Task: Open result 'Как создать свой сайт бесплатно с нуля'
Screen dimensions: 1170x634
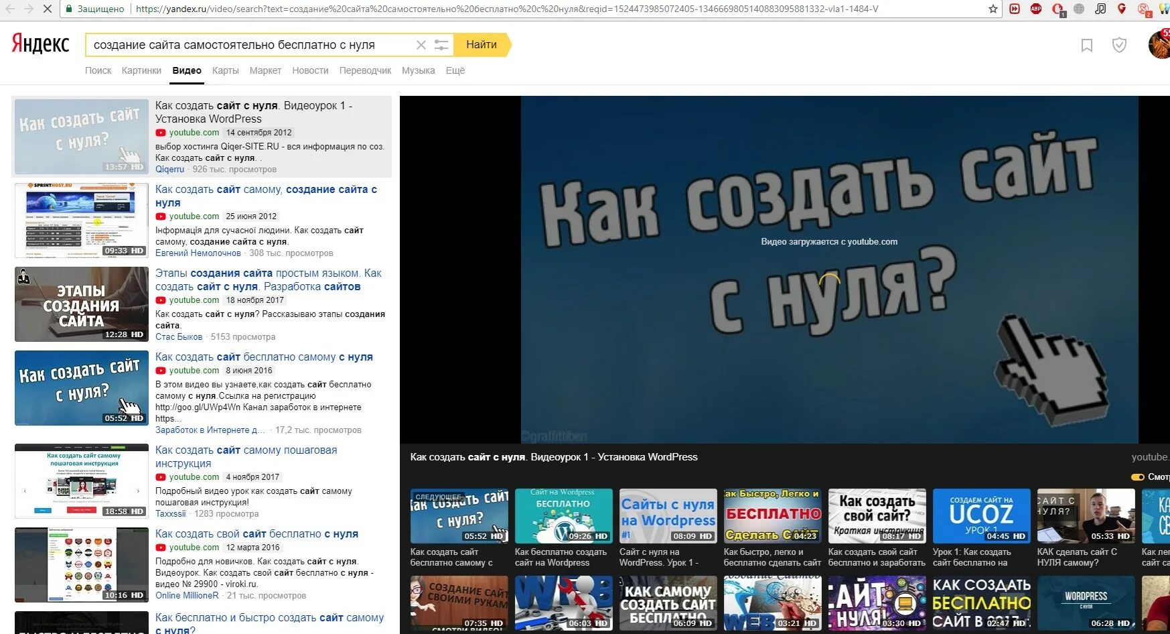Action: click(x=257, y=533)
